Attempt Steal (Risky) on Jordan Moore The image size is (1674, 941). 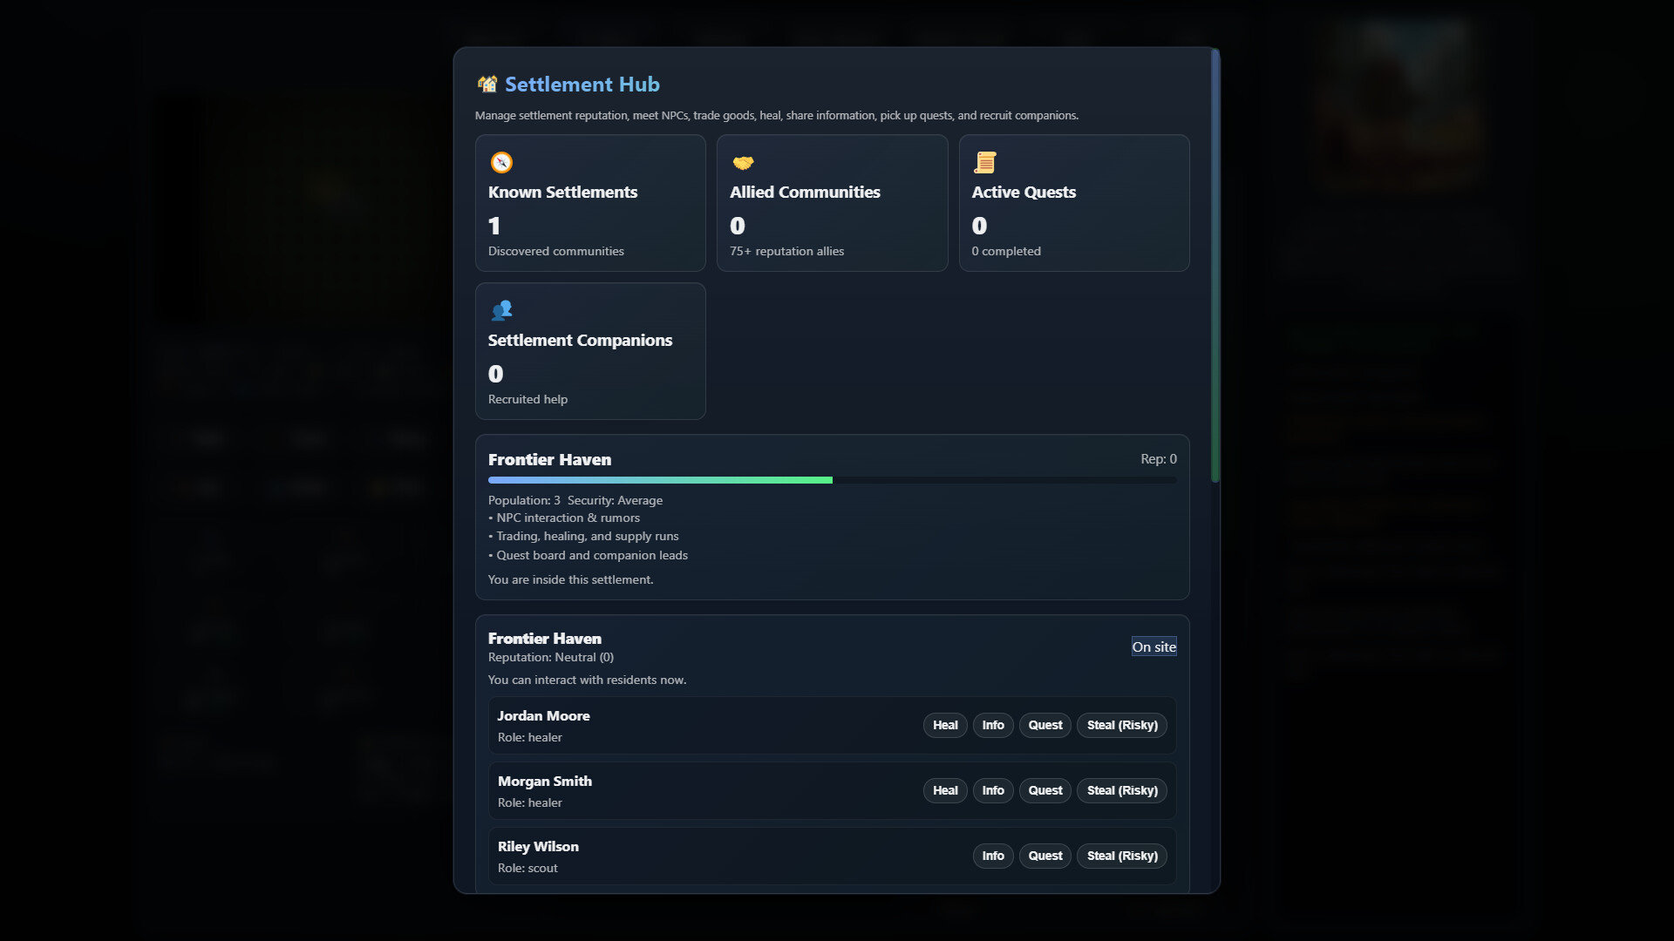coord(1121,725)
